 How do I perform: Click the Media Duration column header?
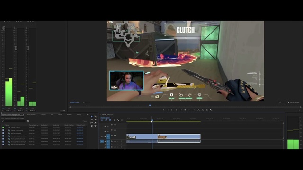[x=69, y=125]
